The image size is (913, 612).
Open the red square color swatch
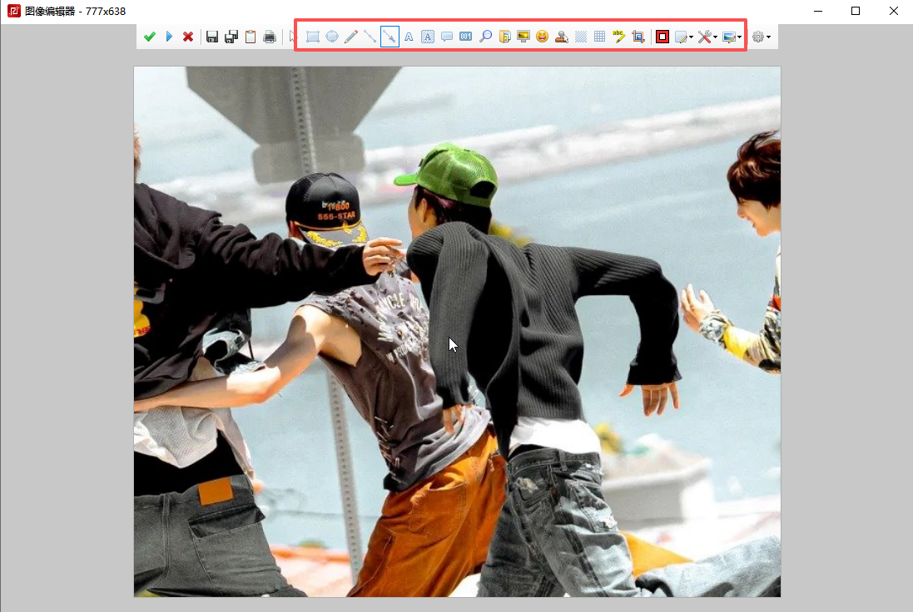point(662,37)
